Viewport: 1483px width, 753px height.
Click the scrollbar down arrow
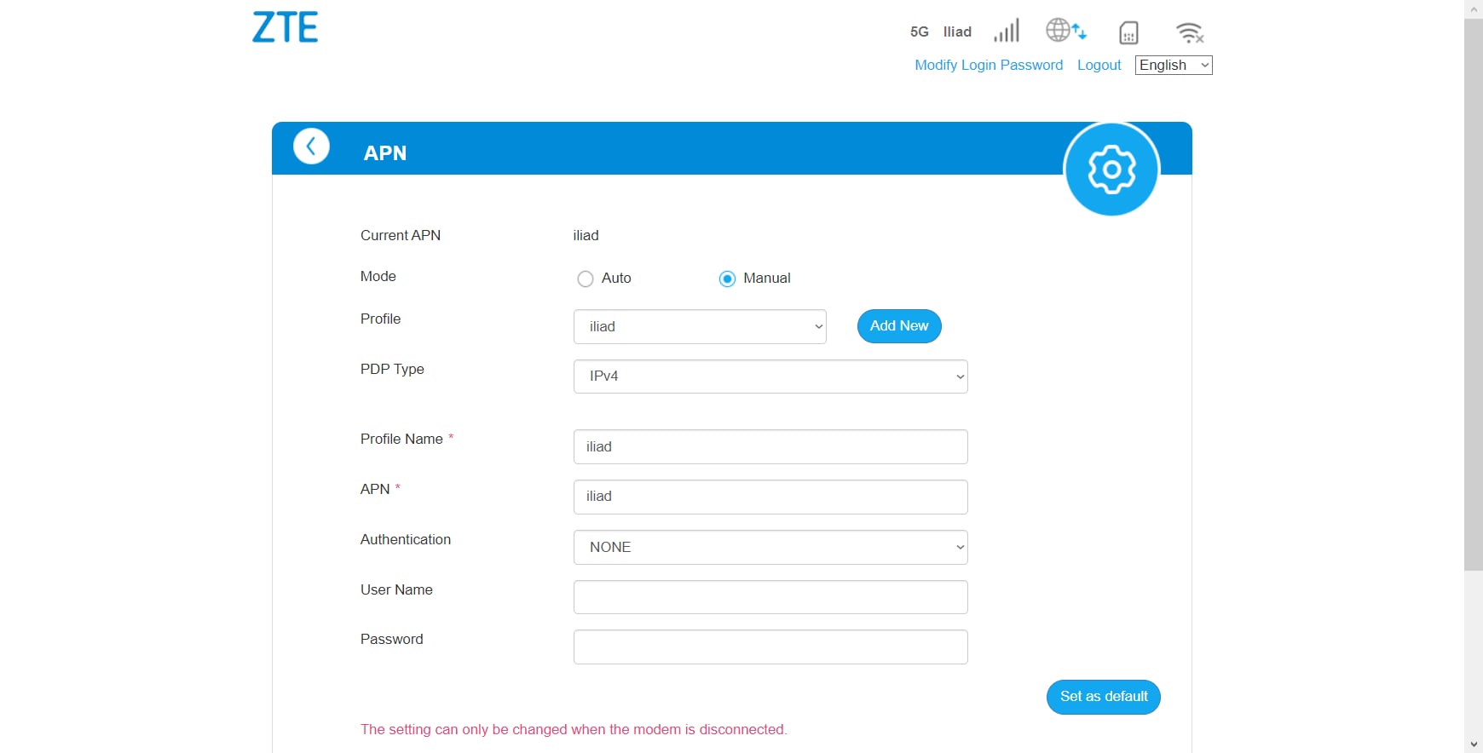tap(1474, 744)
